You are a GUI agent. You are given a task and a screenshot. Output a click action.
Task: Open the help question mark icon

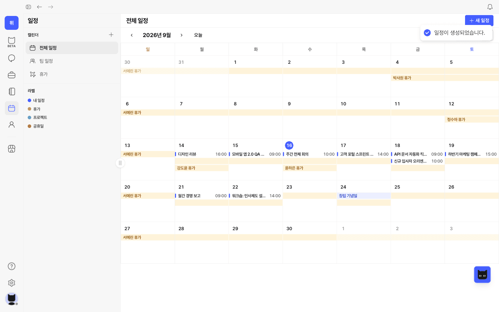coord(11,266)
